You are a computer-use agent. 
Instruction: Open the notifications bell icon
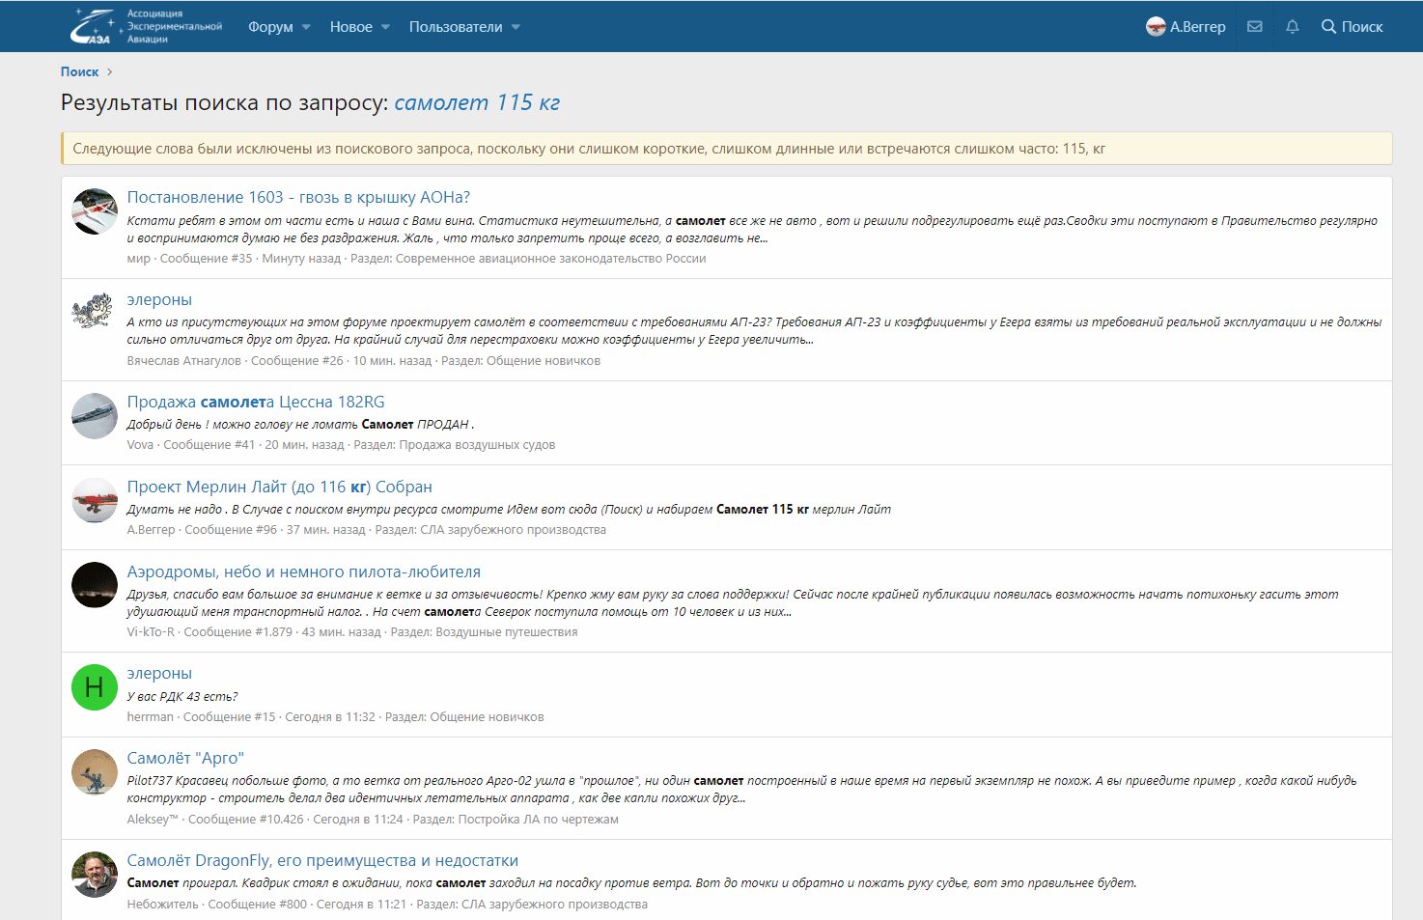[1292, 27]
